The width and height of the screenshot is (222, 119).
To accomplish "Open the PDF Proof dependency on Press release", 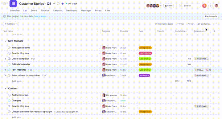I will (201, 76).
